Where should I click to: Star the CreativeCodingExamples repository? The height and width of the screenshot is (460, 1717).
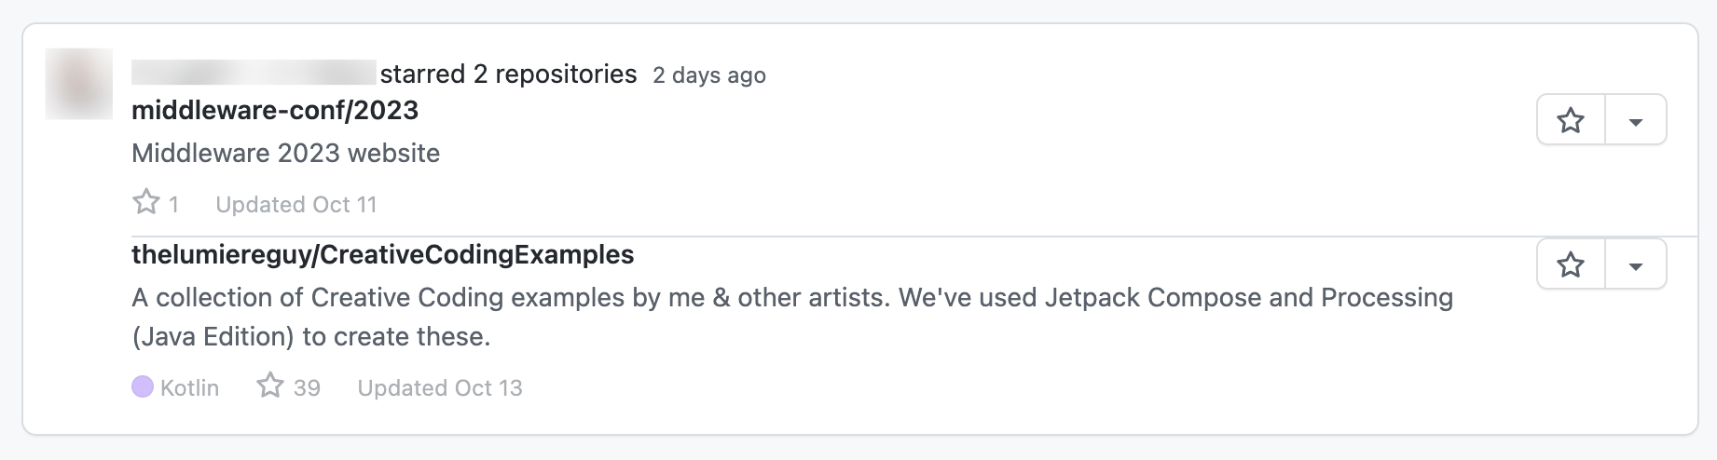click(1571, 264)
